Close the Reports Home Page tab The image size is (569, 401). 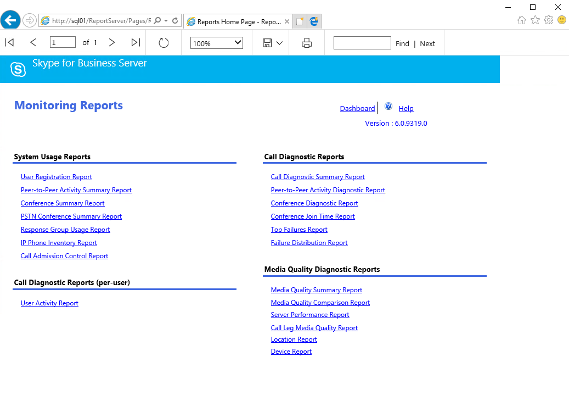tap(287, 21)
